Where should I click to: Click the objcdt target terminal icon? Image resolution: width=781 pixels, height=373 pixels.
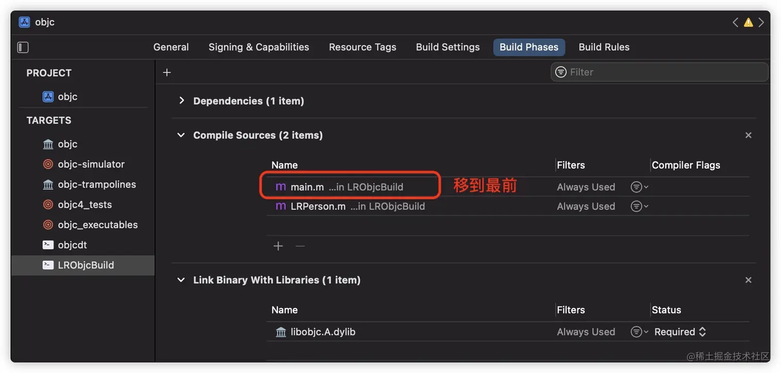pyautogui.click(x=48, y=245)
